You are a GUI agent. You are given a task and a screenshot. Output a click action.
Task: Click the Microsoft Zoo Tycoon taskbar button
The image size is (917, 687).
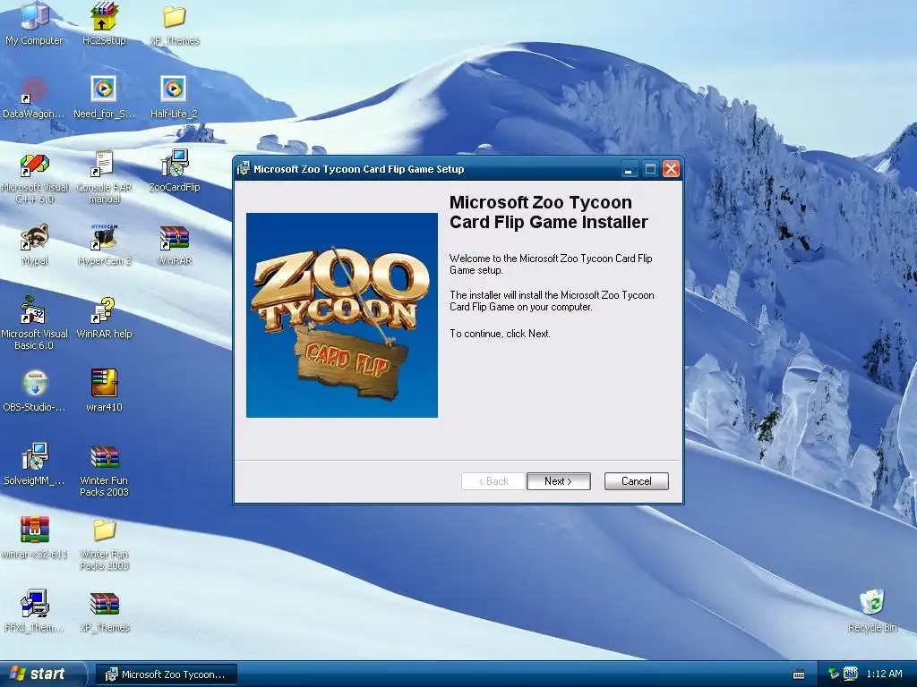click(x=167, y=674)
